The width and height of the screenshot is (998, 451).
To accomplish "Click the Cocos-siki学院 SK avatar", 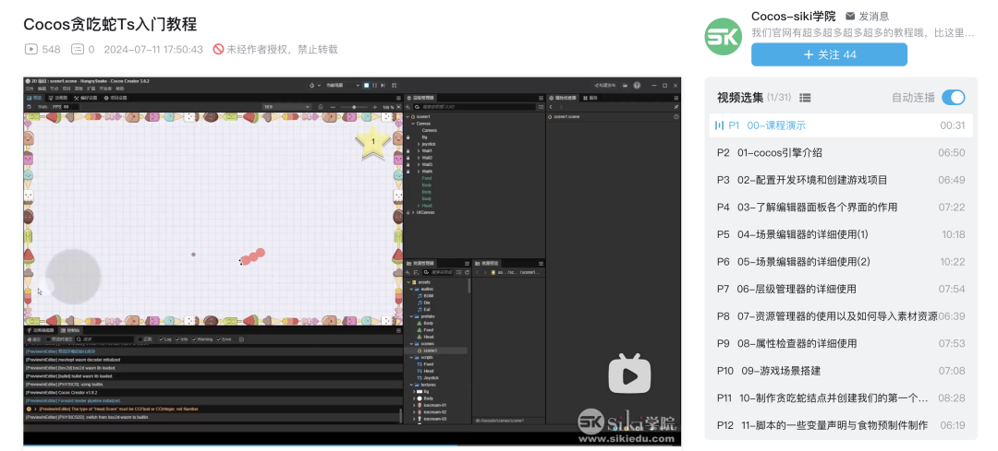I will point(724,36).
